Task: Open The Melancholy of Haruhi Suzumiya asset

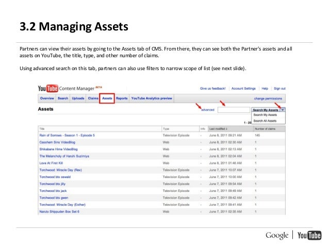Action: point(64,156)
